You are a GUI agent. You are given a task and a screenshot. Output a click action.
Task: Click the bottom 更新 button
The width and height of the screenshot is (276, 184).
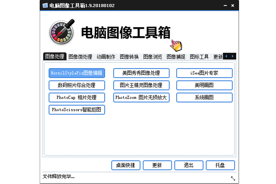[157, 165]
